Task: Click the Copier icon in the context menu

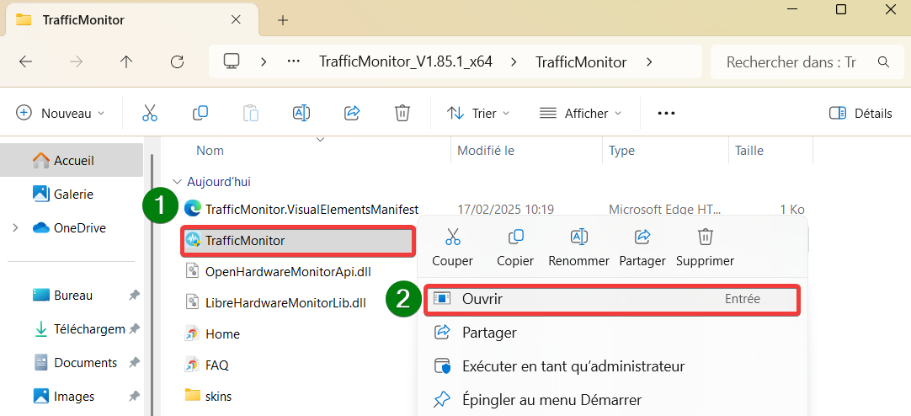Action: 515,237
